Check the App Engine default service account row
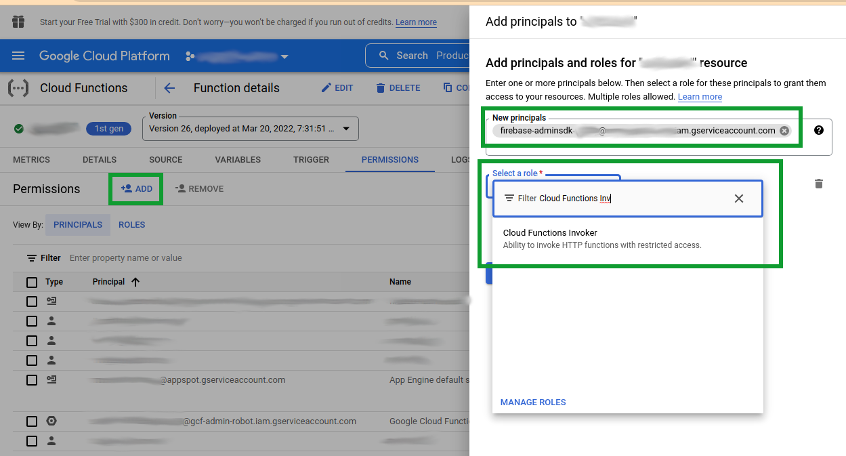This screenshot has height=456, width=846. [x=32, y=380]
